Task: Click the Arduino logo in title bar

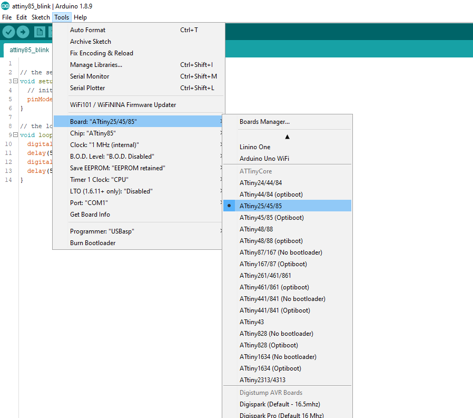Action: [x=5, y=6]
